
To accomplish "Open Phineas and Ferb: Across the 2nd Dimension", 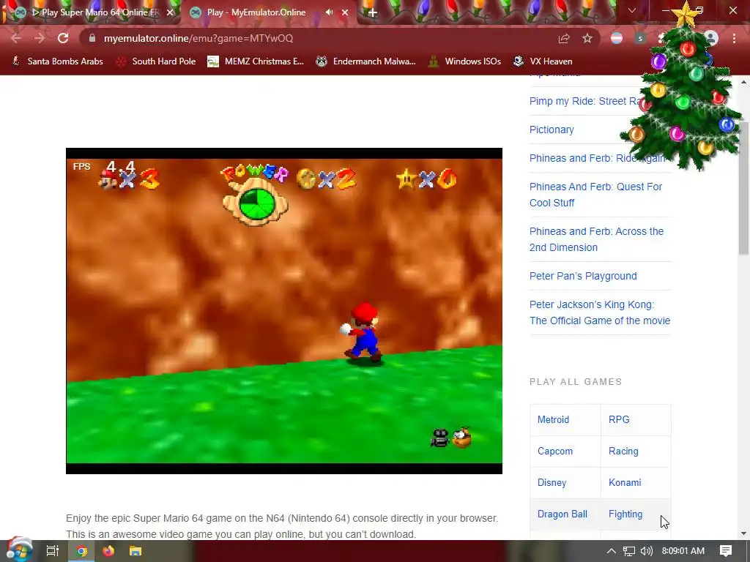I will (x=596, y=239).
